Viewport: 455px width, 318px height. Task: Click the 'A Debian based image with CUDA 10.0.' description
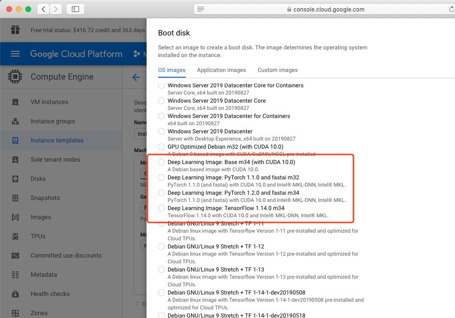[213, 169]
